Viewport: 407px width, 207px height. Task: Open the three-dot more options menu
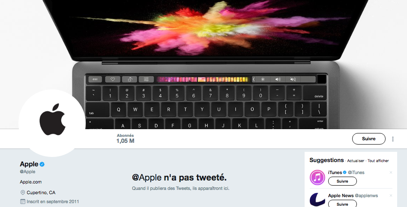click(393, 139)
